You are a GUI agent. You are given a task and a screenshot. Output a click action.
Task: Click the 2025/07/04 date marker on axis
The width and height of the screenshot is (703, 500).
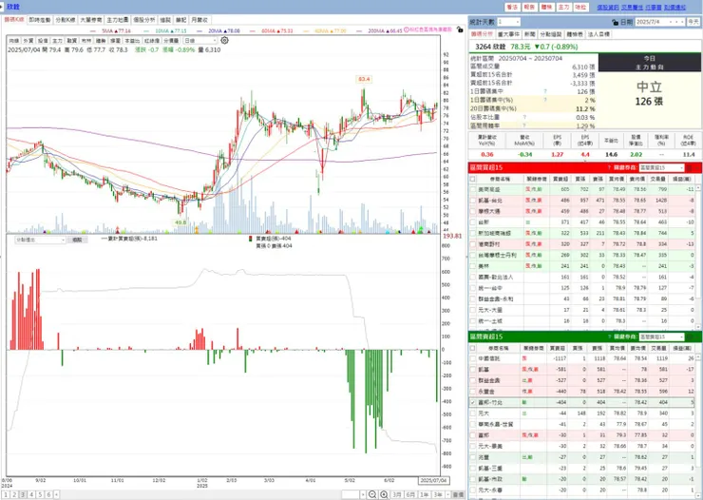pyautogui.click(x=433, y=480)
